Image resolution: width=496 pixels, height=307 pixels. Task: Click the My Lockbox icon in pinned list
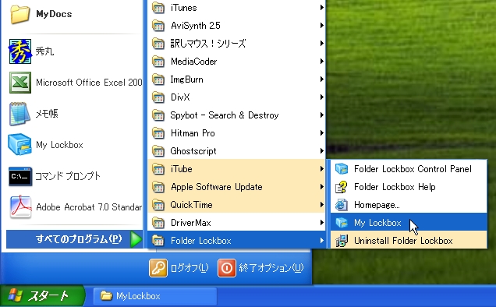click(x=19, y=144)
